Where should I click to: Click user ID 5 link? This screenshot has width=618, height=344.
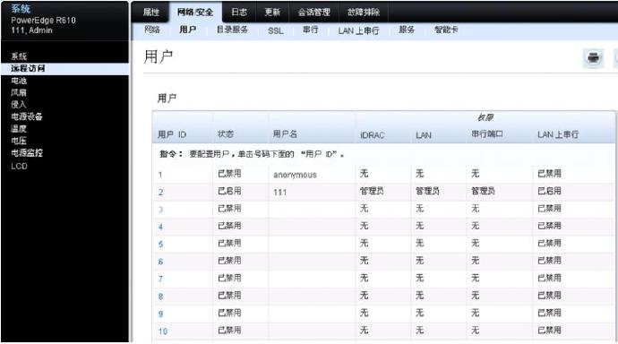[x=160, y=245]
